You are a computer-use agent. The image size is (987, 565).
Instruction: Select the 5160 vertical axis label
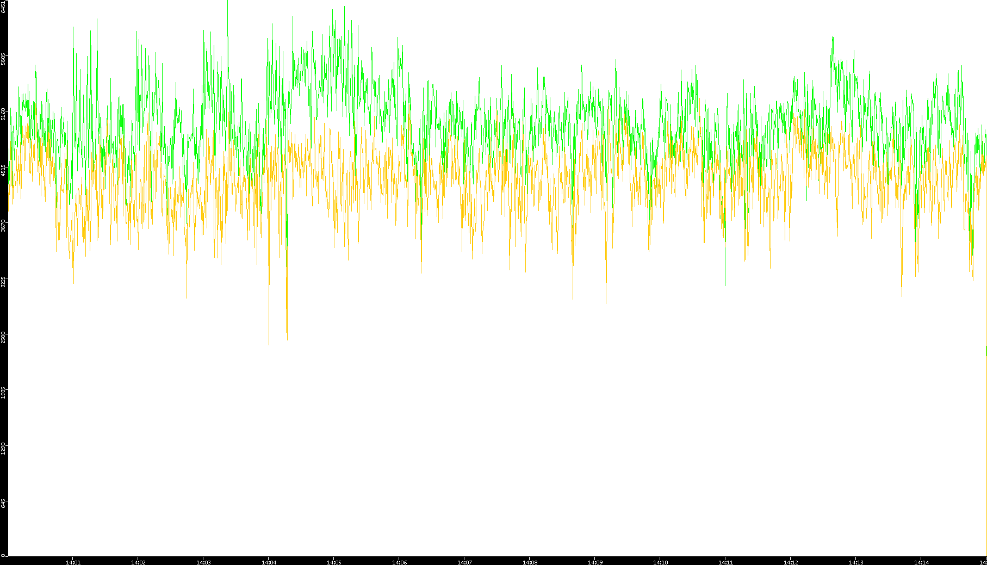[4, 114]
